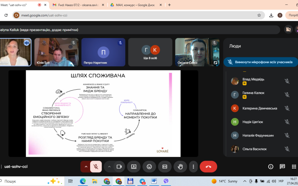This screenshot has height=186, width=298.
Task: Bookmark this page star icon
Action: pos(259,15)
